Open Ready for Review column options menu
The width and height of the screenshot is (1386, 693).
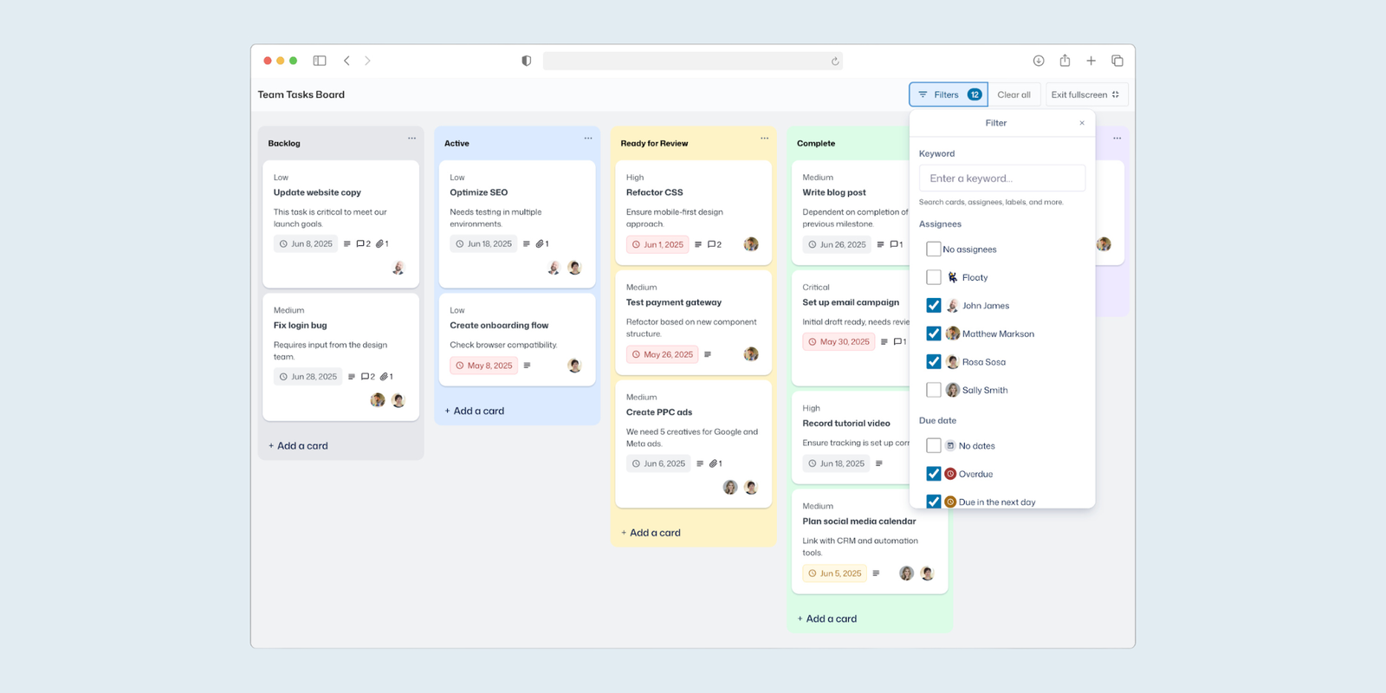point(764,139)
